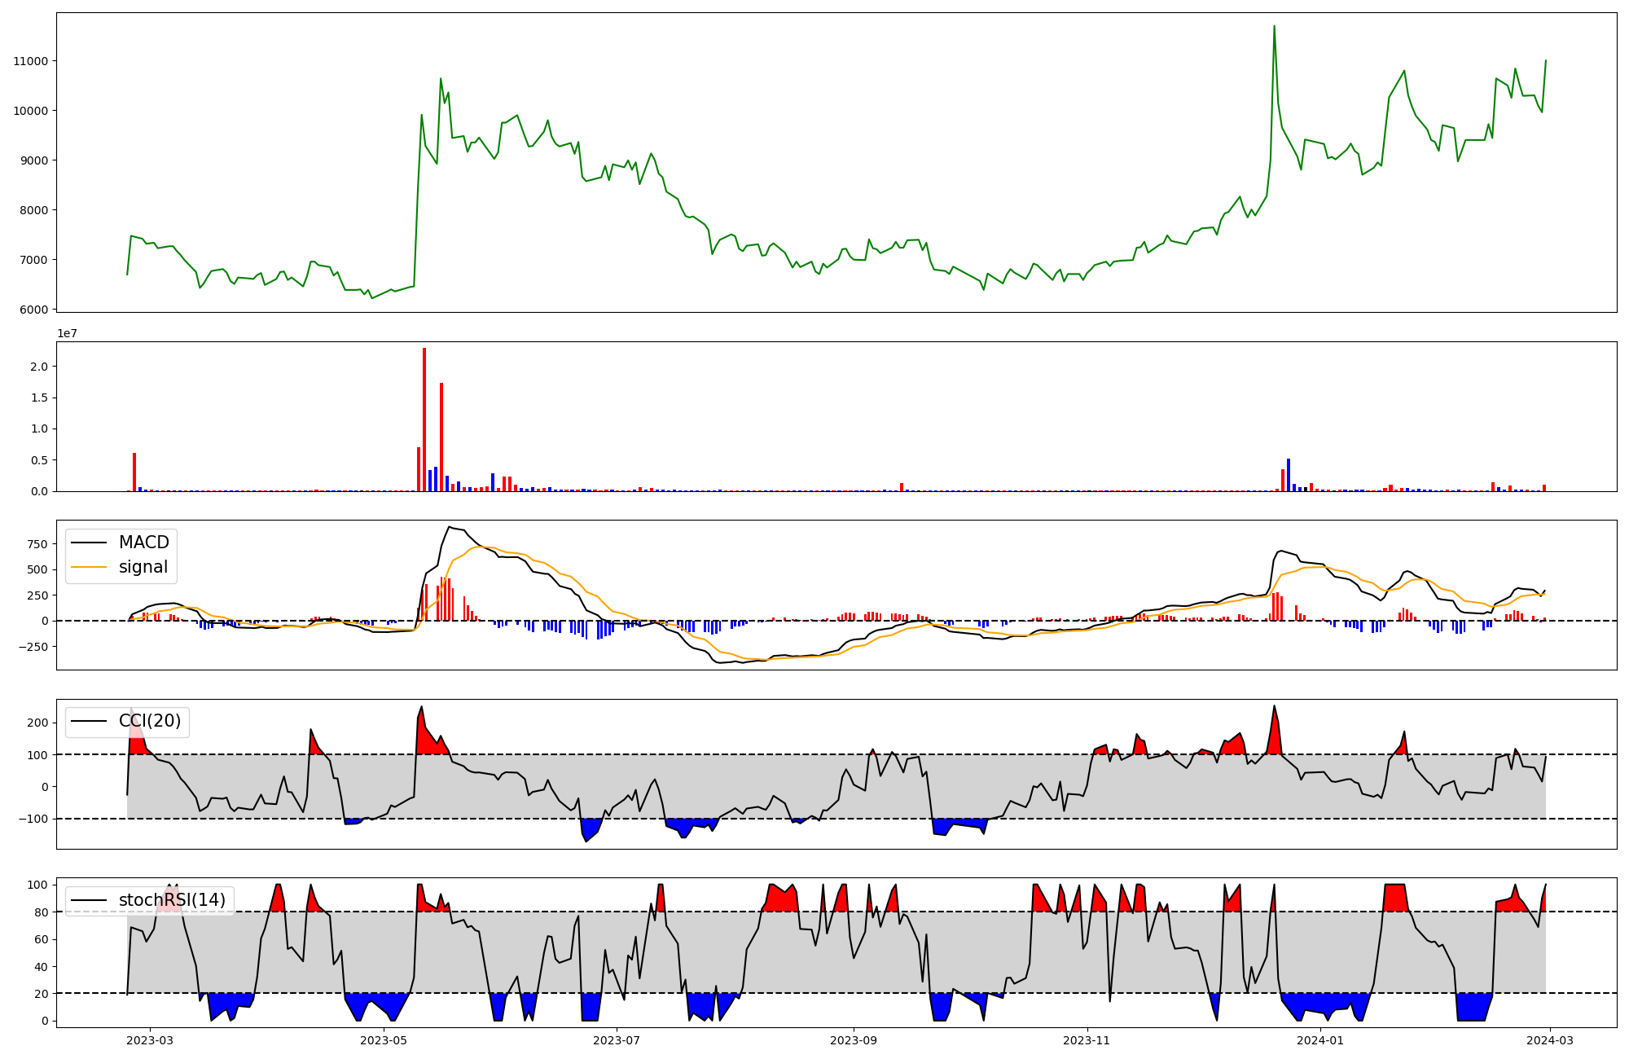This screenshot has width=1629, height=1059.
Task: Click the 2023-03 x-axis date label
Action: coord(150,1040)
